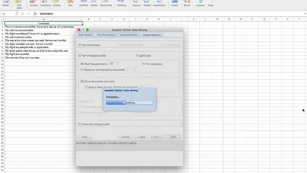Switch to the Data Source tab
Screen dimensions: 307x173
pyautogui.click(x=85, y=35)
